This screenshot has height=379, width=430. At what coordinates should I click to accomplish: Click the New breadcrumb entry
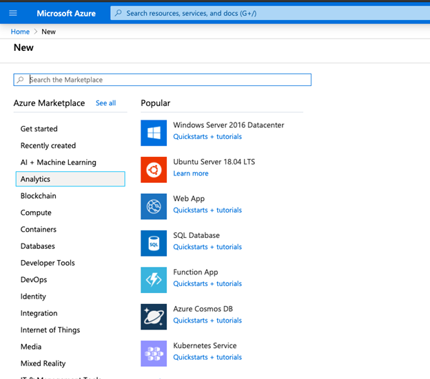point(48,32)
